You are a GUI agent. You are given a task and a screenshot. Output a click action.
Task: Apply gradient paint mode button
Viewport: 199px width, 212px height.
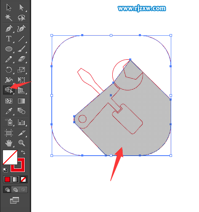pos(15,179)
